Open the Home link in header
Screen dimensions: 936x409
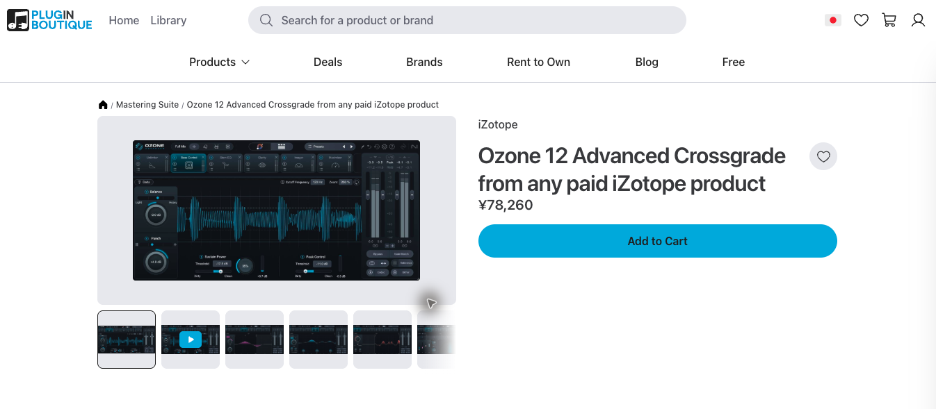(124, 20)
